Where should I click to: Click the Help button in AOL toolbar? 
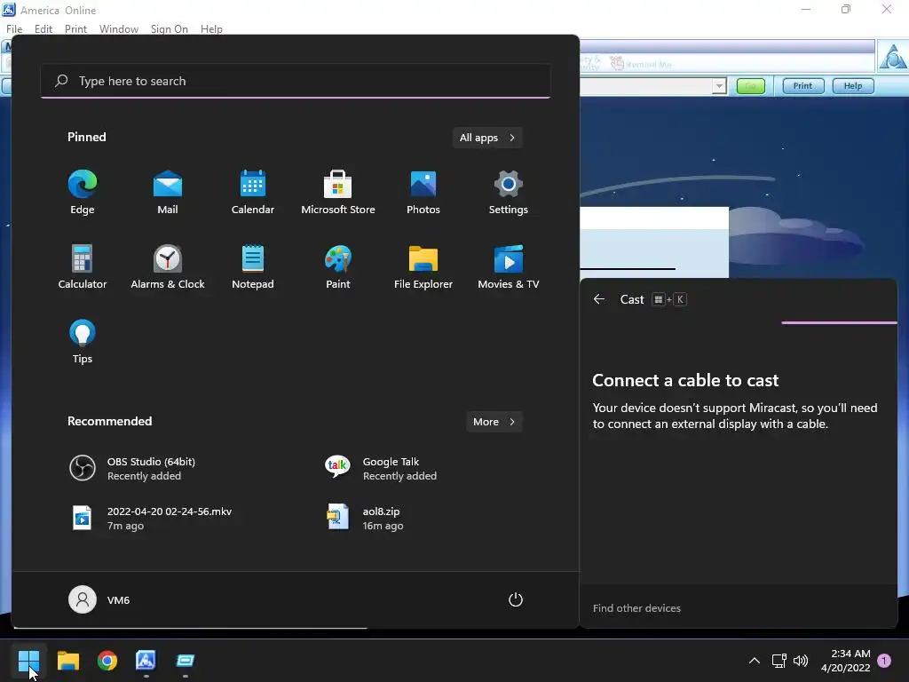[x=853, y=86]
